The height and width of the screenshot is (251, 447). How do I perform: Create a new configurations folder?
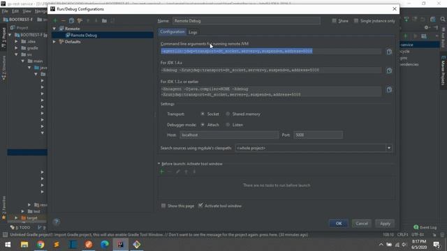104,20
